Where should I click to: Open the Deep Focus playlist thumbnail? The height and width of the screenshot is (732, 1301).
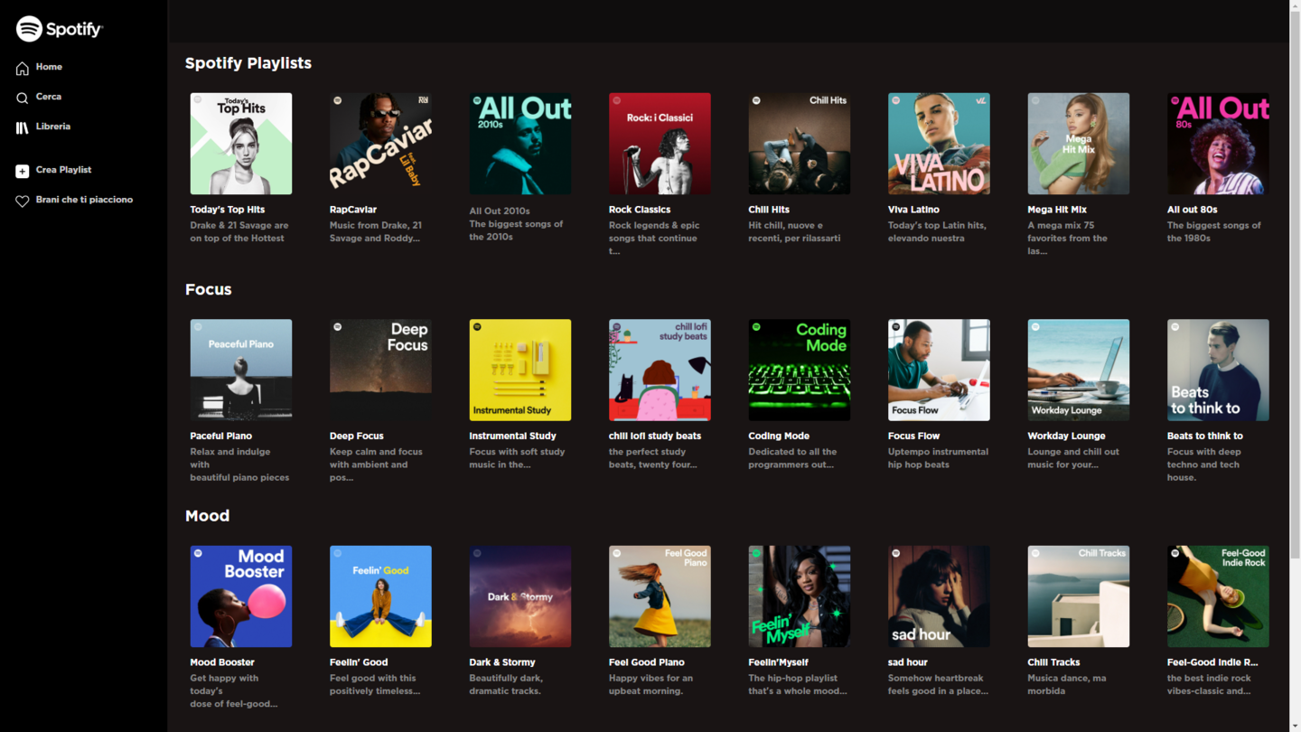point(380,370)
